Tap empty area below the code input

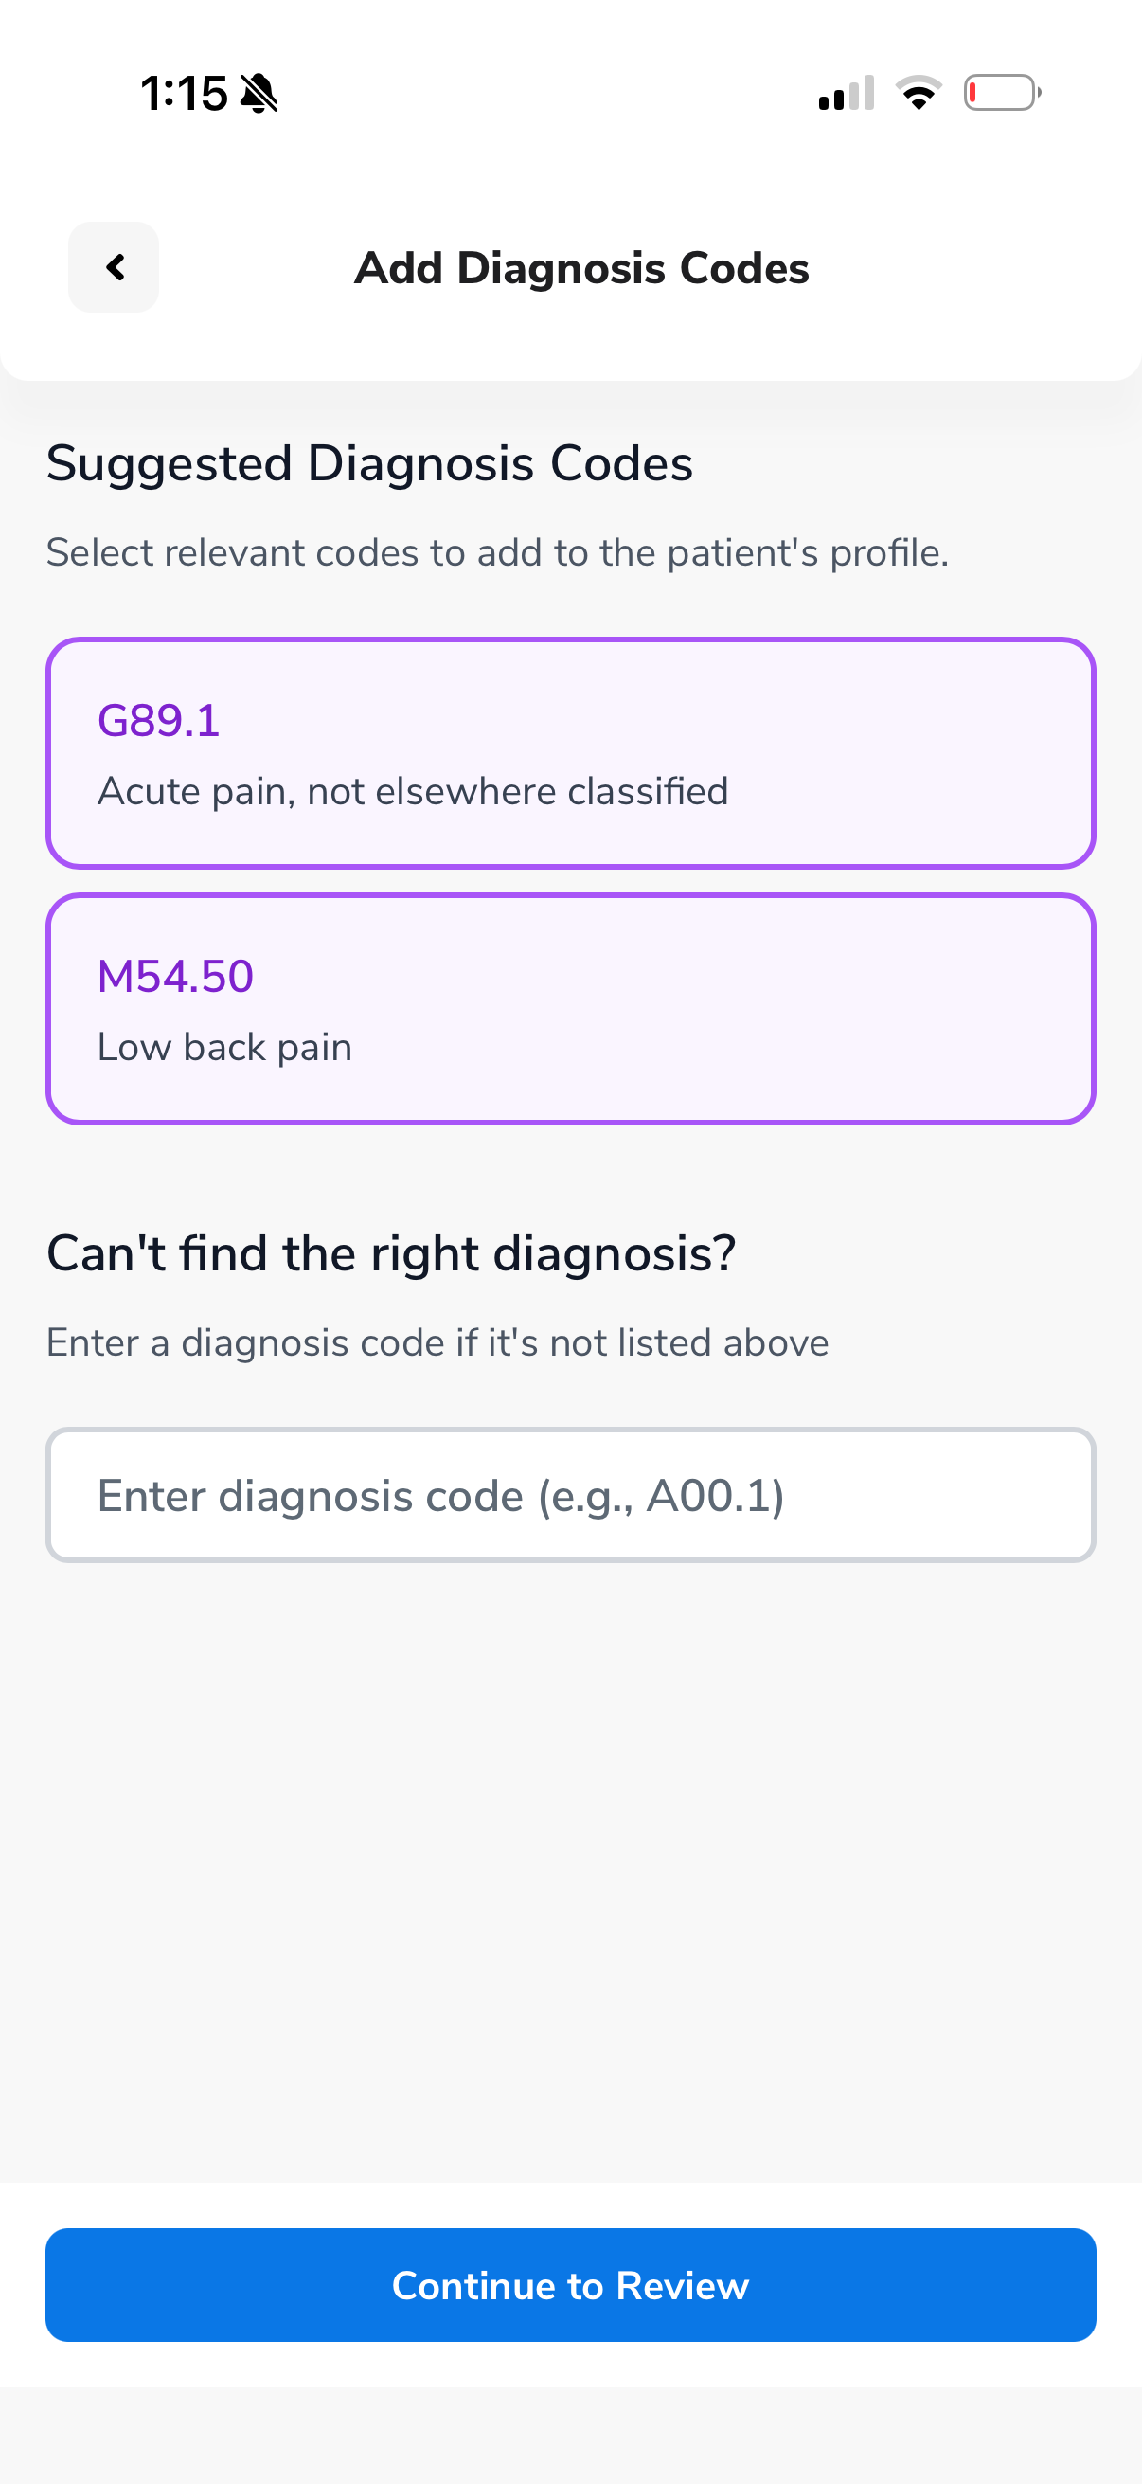(570, 1861)
